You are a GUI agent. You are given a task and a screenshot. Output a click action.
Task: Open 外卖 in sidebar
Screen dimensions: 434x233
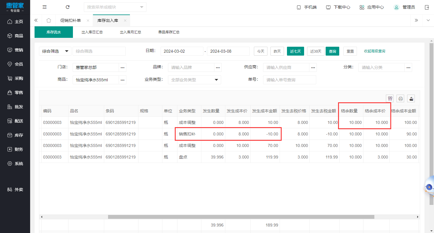coord(15,190)
